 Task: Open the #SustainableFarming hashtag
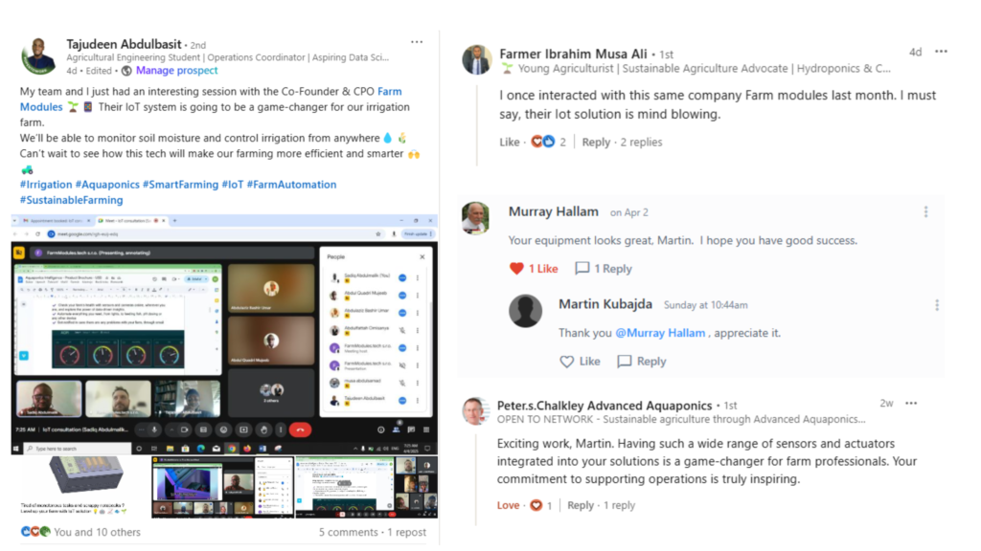tap(71, 200)
